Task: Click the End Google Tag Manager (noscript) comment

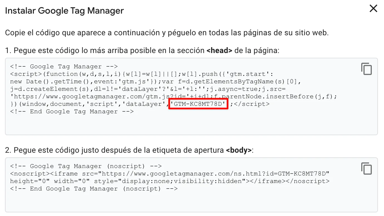Action: pyautogui.click(x=94, y=189)
